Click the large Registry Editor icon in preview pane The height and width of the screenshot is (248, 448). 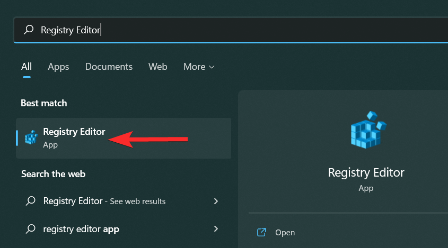[x=366, y=130]
